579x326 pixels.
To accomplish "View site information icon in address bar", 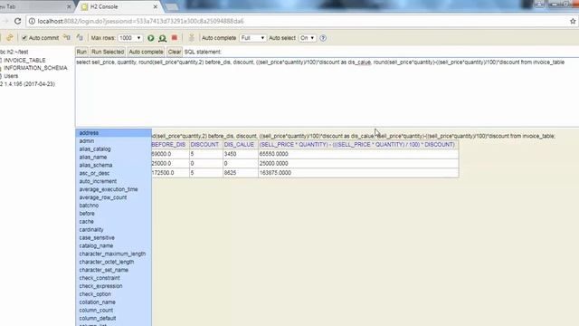I will point(32,21).
